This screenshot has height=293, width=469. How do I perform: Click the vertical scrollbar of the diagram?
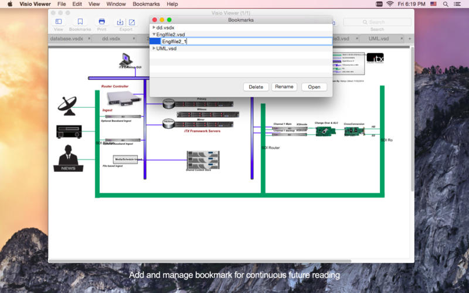(413, 120)
